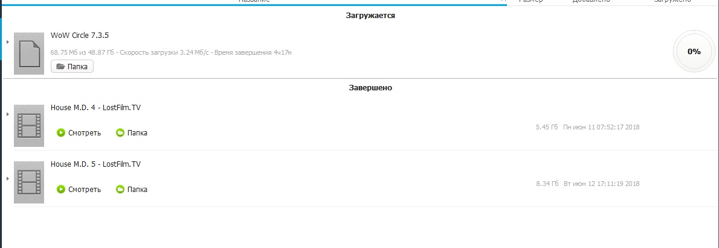The width and height of the screenshot is (719, 248).
Task: Click the Завершено section header
Action: pyautogui.click(x=370, y=88)
